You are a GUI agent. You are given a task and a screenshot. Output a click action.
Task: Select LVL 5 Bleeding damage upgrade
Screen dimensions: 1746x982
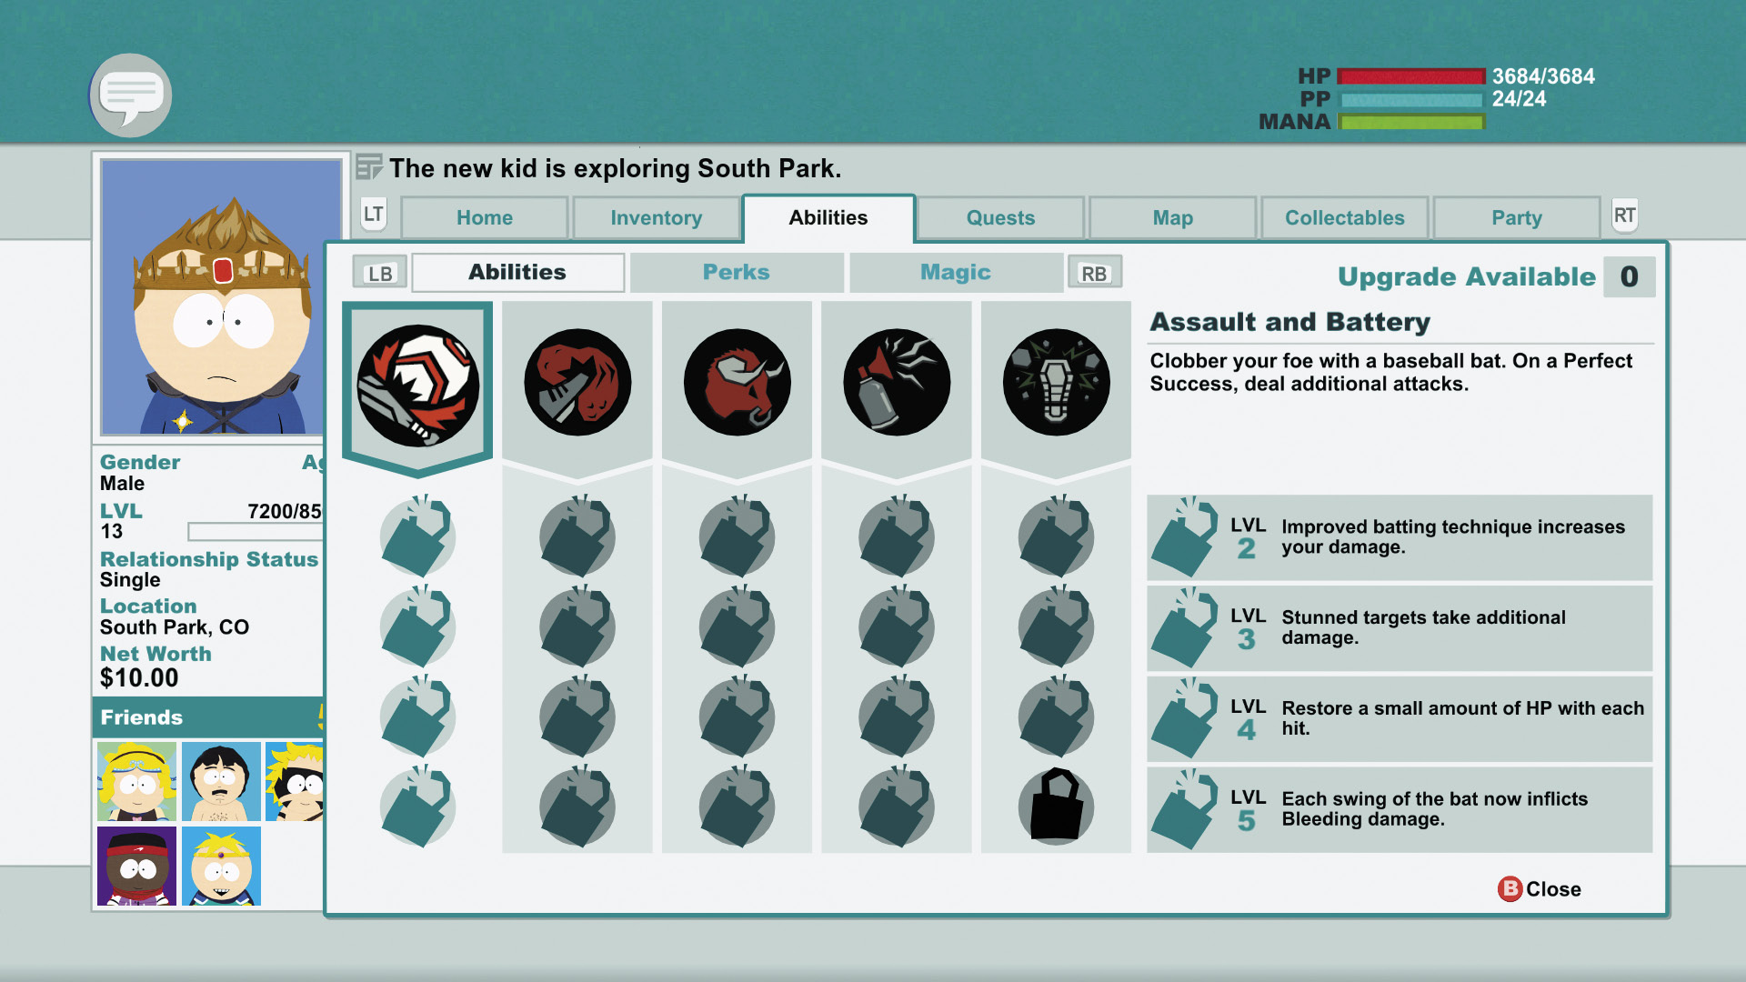[x=1400, y=809]
